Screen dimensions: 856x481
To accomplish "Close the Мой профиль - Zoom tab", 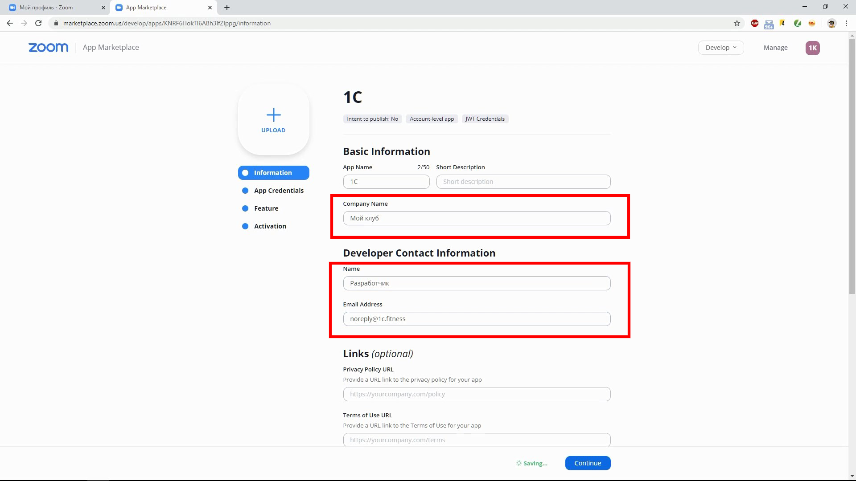I will click(x=103, y=8).
